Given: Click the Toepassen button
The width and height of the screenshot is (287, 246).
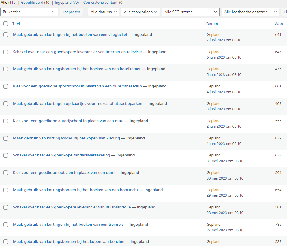Looking at the screenshot, I should pyautogui.click(x=71, y=12).
